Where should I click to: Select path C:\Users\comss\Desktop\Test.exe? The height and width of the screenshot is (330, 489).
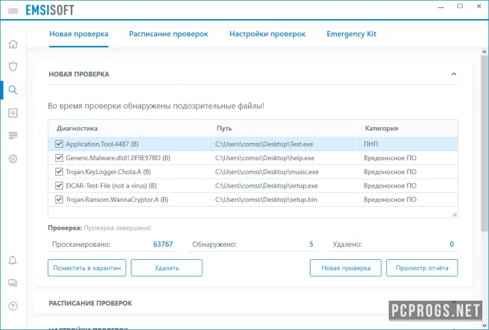(264, 144)
